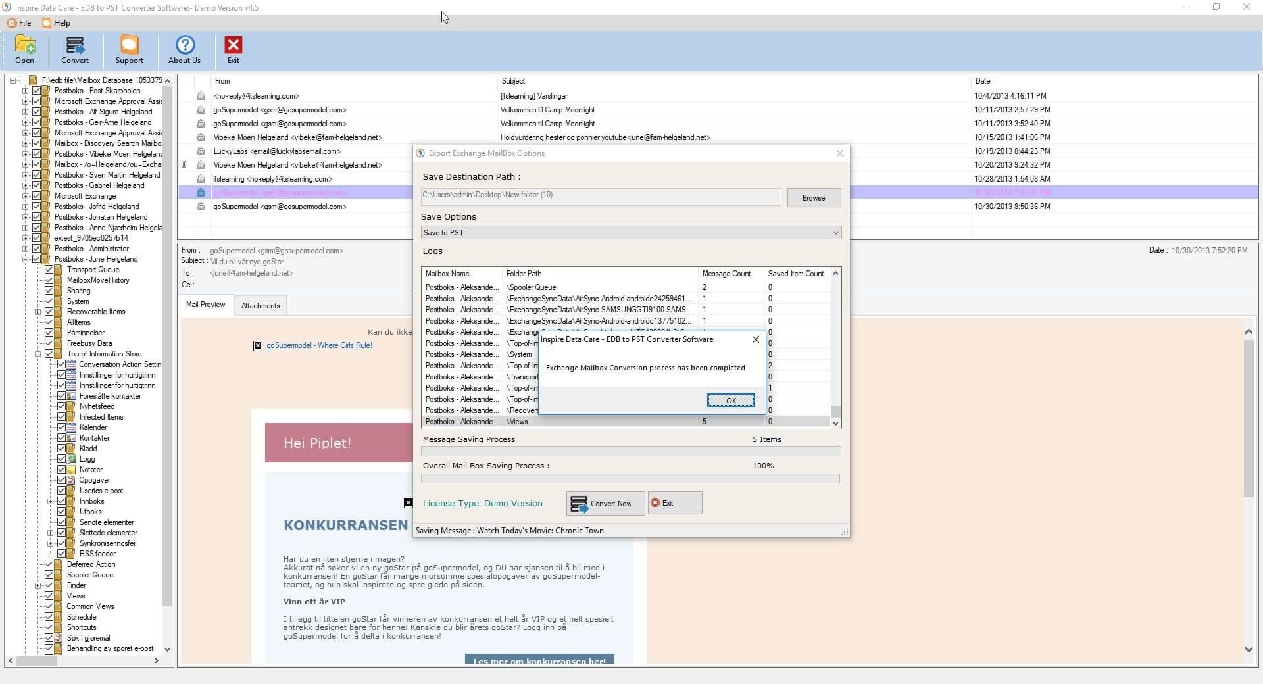Click the Oppgaver task folder icon
The image size is (1263, 684).
(72, 480)
